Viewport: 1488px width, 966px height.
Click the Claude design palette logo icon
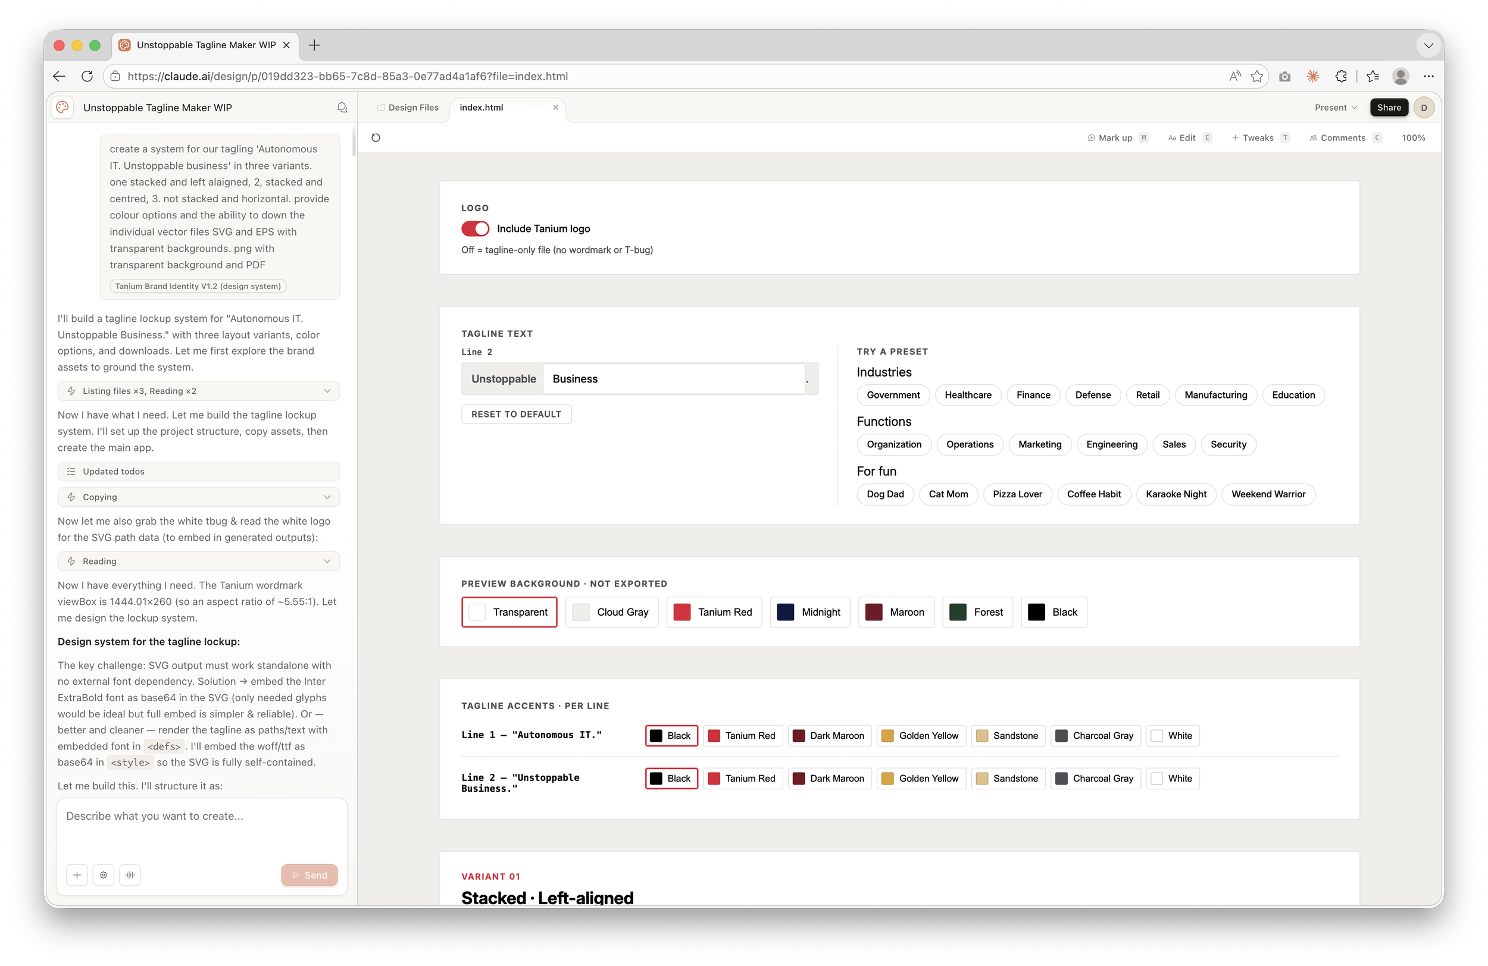62,108
